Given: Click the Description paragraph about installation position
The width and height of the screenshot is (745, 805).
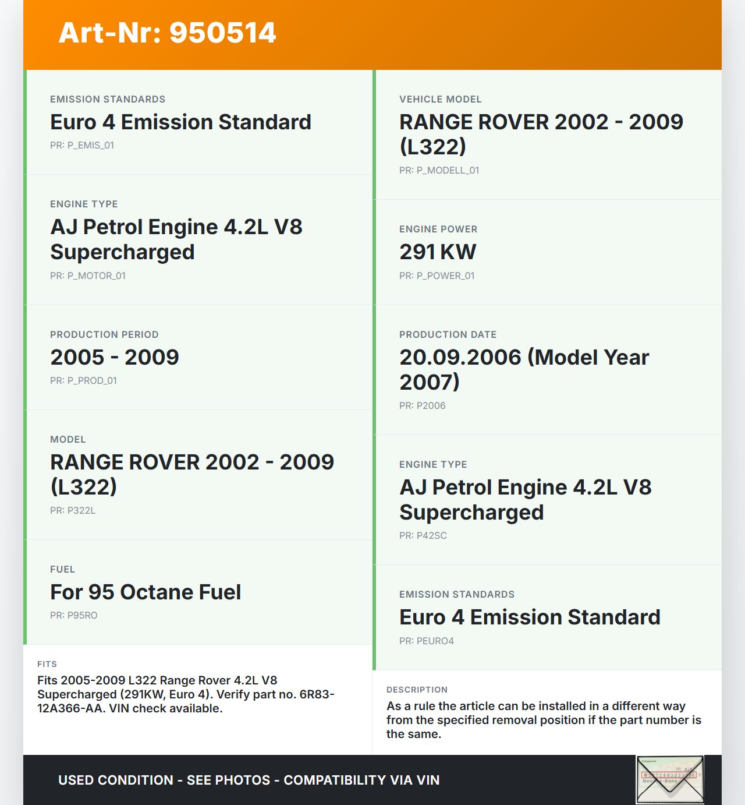Looking at the screenshot, I should click(544, 720).
